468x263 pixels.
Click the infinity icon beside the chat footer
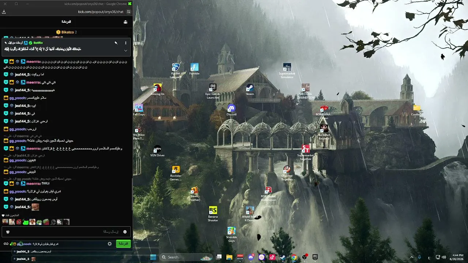point(6,244)
